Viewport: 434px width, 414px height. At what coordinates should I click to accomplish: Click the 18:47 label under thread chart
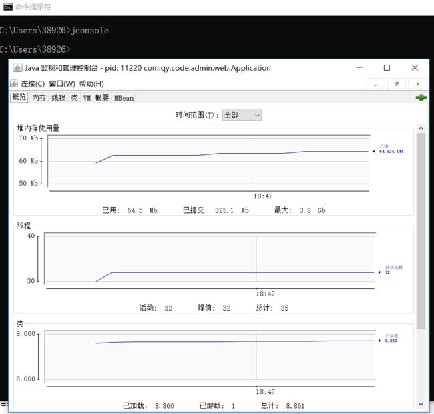[x=265, y=294]
